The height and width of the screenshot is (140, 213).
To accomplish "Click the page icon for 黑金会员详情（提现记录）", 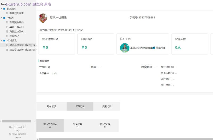I will point(7,50).
